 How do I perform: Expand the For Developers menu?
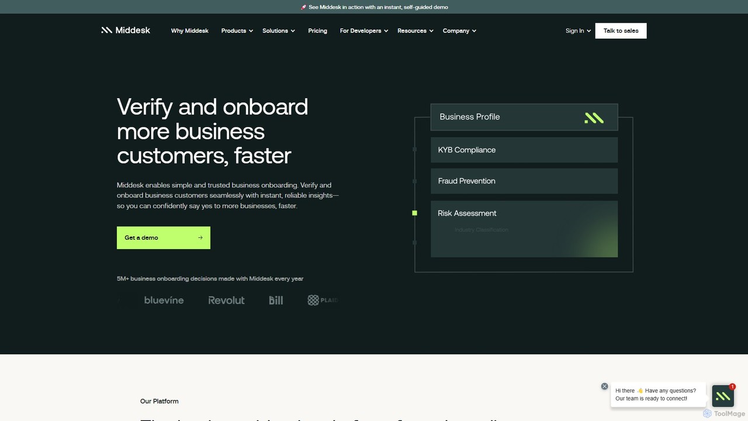[363, 30]
